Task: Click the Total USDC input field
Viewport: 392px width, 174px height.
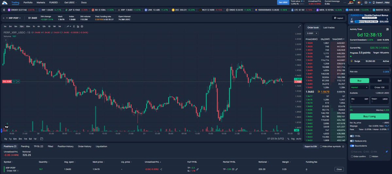Action: [380, 100]
